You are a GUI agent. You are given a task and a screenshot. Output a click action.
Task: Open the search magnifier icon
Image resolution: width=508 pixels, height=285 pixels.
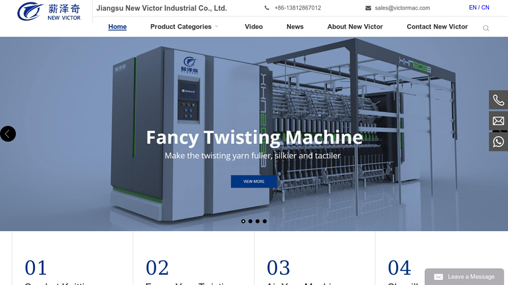coord(486,28)
